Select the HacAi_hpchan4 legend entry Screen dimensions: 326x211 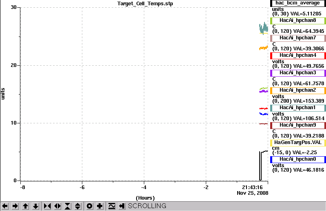click(298, 56)
